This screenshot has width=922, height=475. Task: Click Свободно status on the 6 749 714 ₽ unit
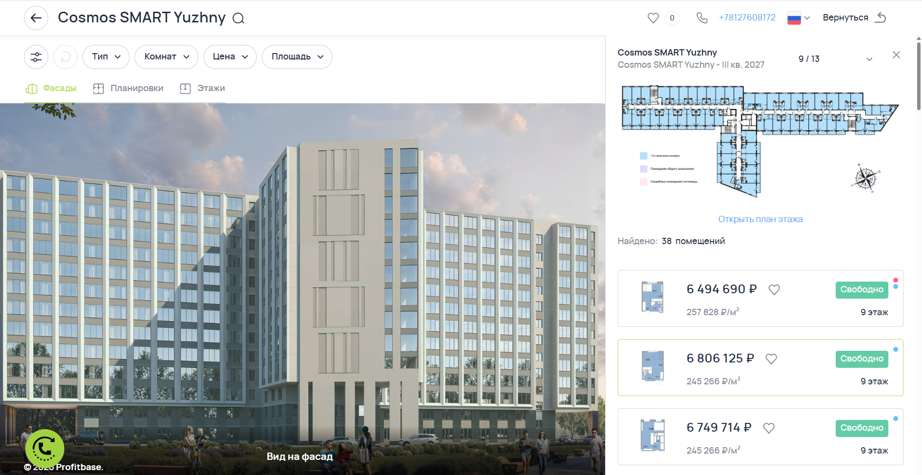(x=862, y=428)
